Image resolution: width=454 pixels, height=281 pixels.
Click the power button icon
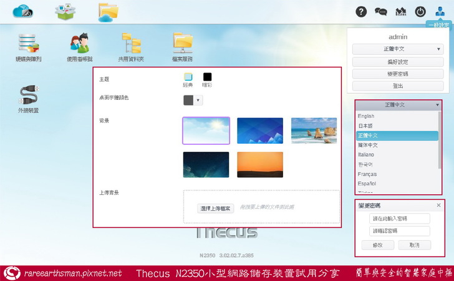420,12
